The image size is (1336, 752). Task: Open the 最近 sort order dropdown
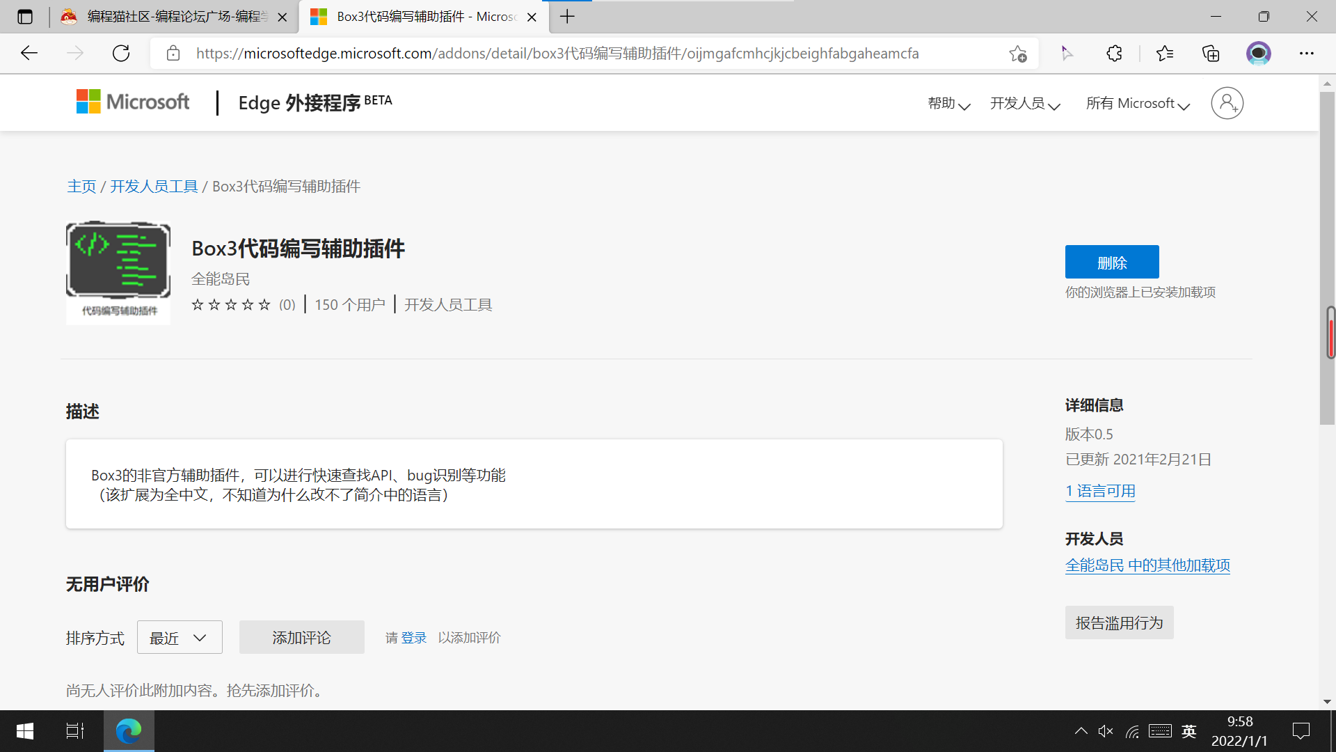(180, 637)
